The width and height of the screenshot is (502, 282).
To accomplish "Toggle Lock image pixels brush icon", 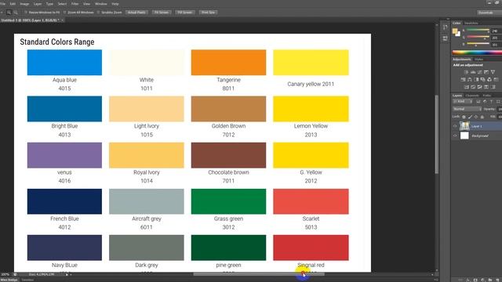I will (470, 117).
